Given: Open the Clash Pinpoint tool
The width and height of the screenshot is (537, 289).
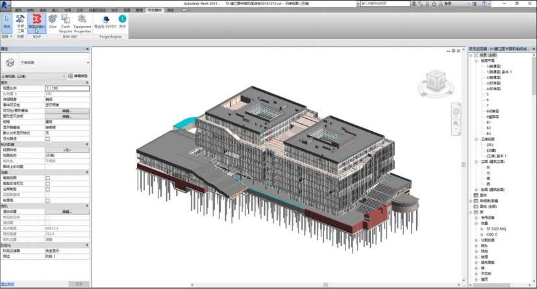Looking at the screenshot, I should pos(66,23).
